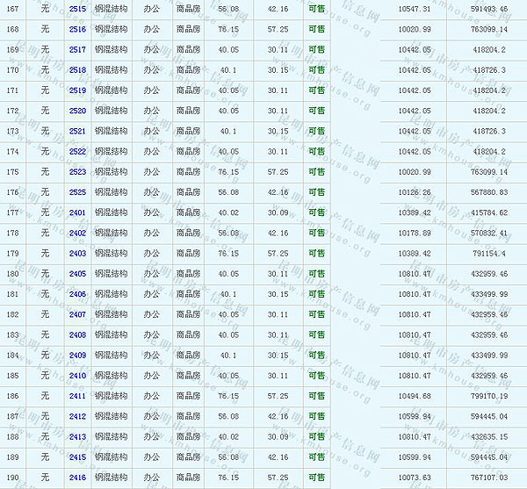The width and height of the screenshot is (527, 489).
Task: Open room number 2515 link
Action: pyautogui.click(x=77, y=8)
